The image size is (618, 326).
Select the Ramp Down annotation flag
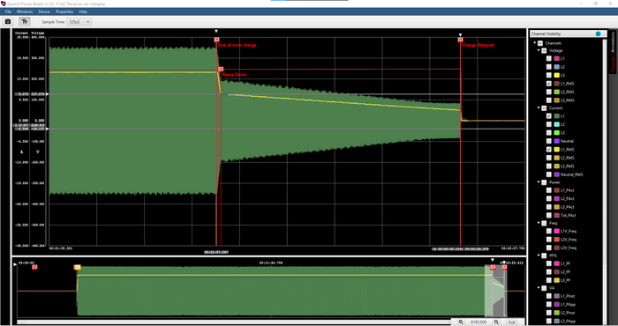[x=221, y=70]
